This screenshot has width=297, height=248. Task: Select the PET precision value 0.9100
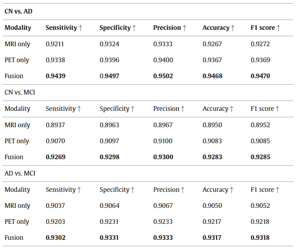click(x=163, y=141)
